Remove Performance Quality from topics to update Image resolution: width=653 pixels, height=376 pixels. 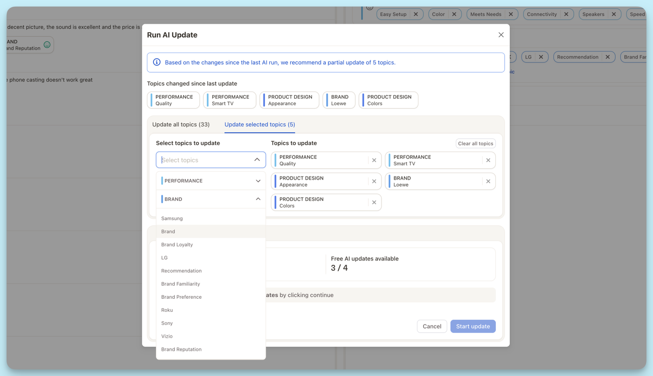[374, 160]
